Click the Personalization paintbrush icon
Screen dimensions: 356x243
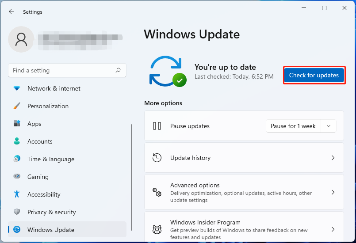[17, 106]
